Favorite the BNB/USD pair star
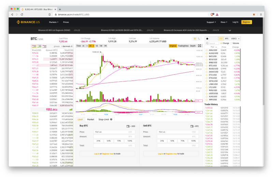 click(207, 62)
